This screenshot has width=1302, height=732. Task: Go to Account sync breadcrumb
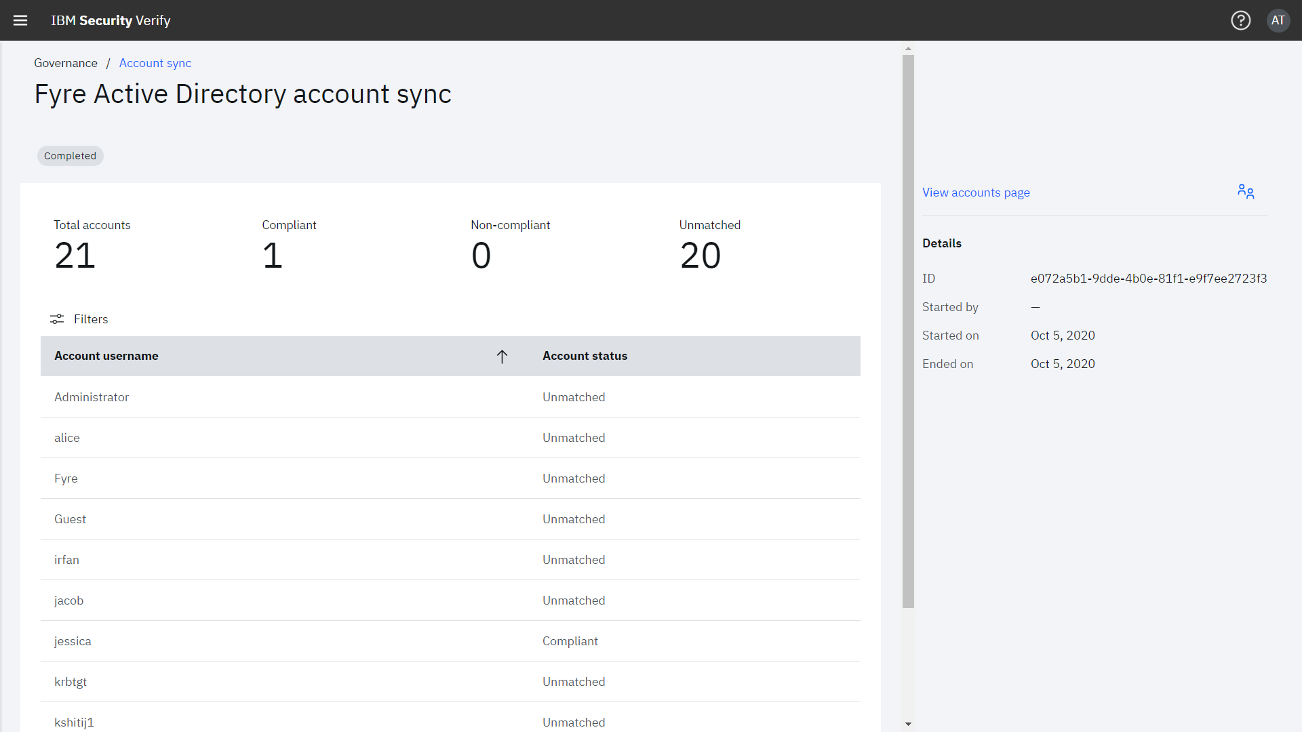point(155,63)
